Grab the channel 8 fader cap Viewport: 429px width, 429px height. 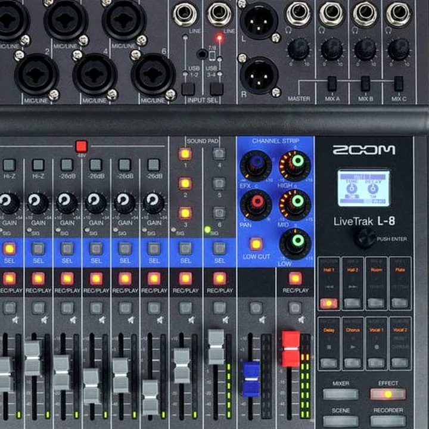(216, 347)
